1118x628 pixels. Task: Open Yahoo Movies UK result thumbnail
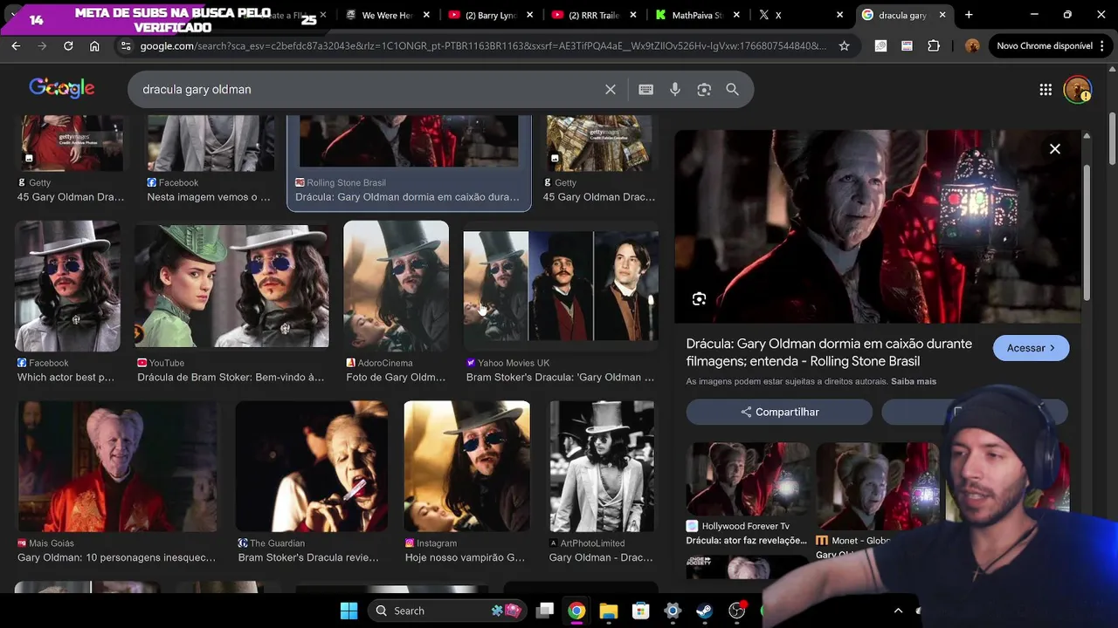click(561, 286)
